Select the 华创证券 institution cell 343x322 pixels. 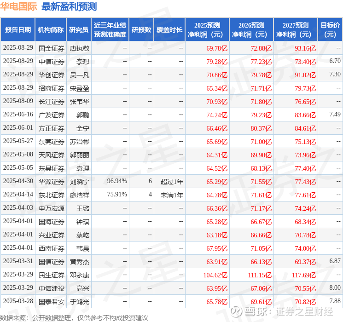click(52, 75)
